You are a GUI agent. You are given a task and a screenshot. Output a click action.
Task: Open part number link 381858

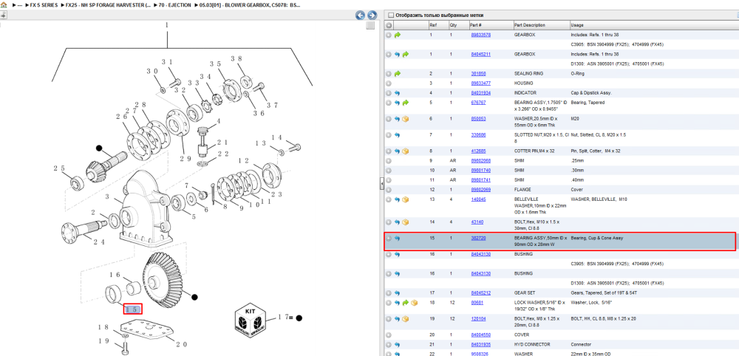[x=478, y=73]
